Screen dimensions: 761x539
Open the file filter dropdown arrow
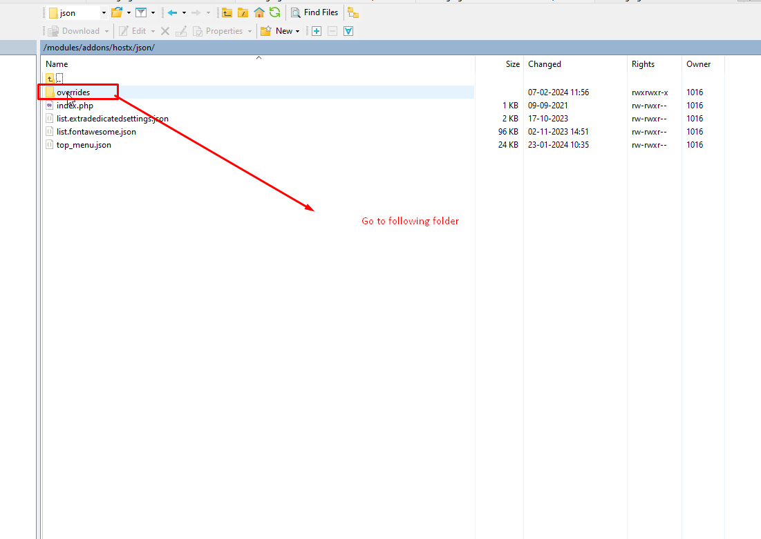(153, 12)
